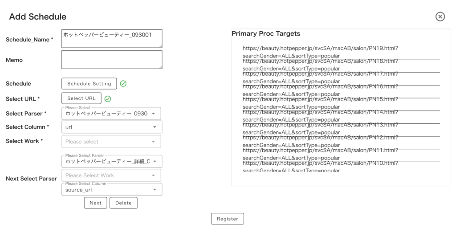Open the Next Select Parser dropdown
The image size is (456, 228).
point(111,162)
